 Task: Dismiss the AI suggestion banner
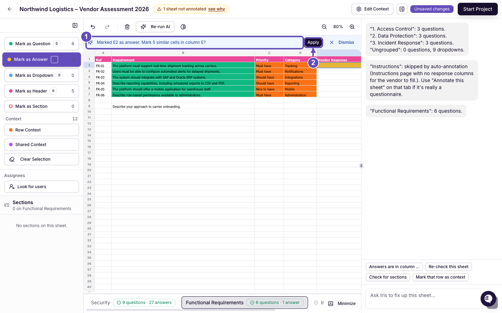point(342,42)
